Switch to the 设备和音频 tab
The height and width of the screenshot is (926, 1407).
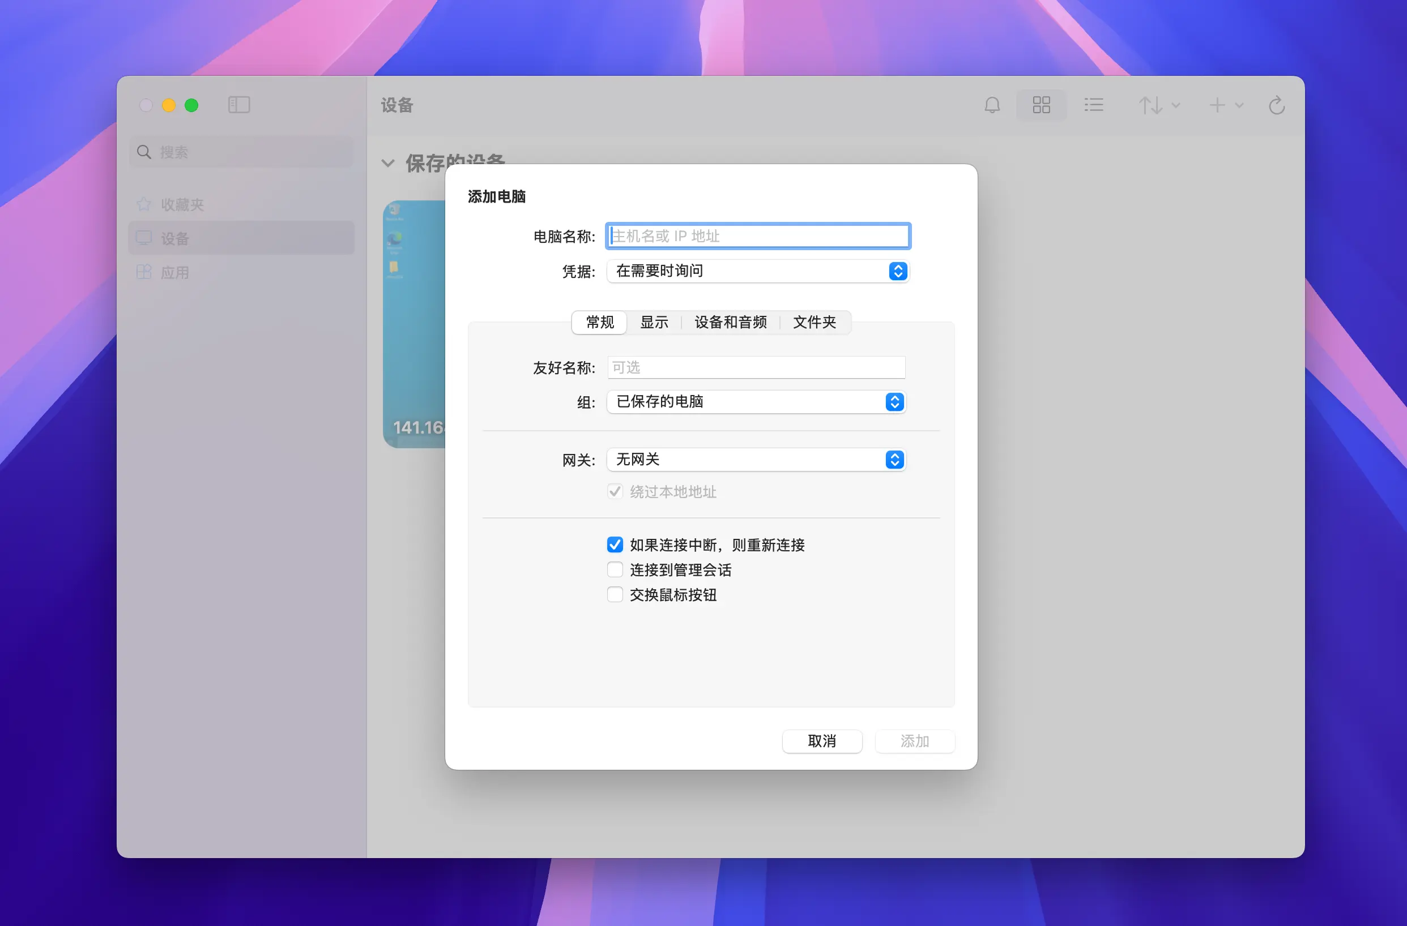tap(731, 323)
